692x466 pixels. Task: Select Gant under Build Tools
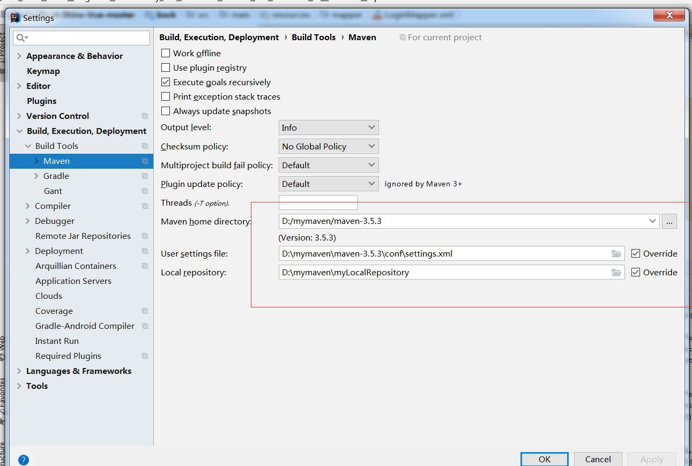click(53, 191)
